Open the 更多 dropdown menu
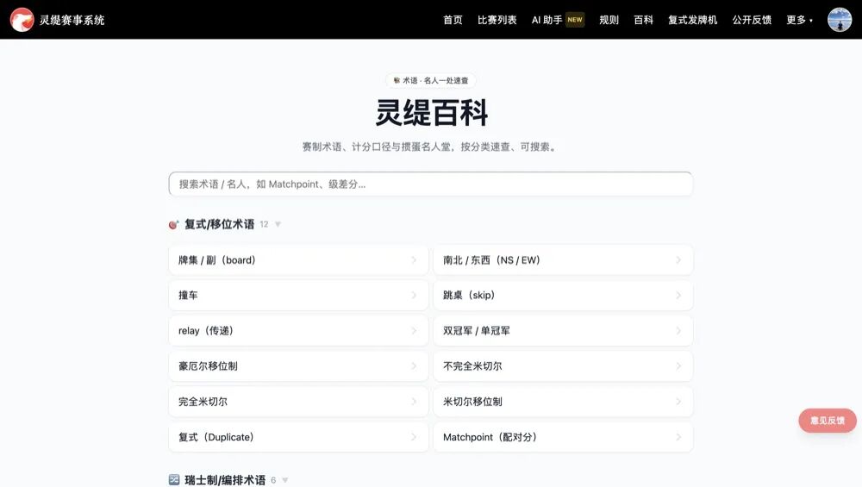862x487 pixels. [799, 20]
